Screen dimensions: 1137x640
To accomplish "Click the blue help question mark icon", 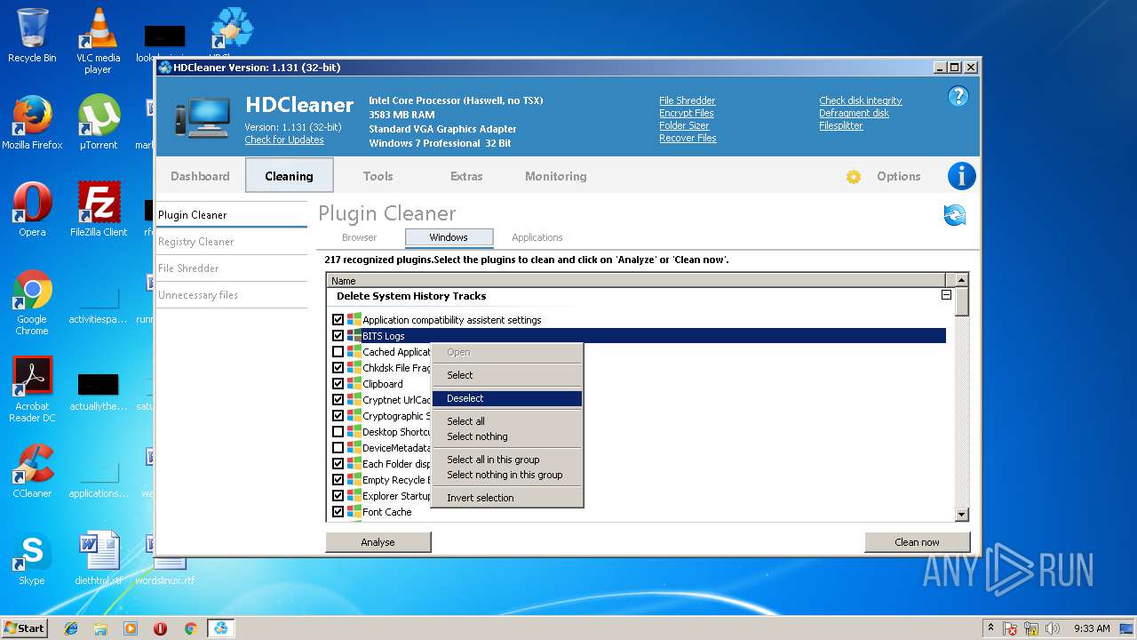I will coord(958,97).
